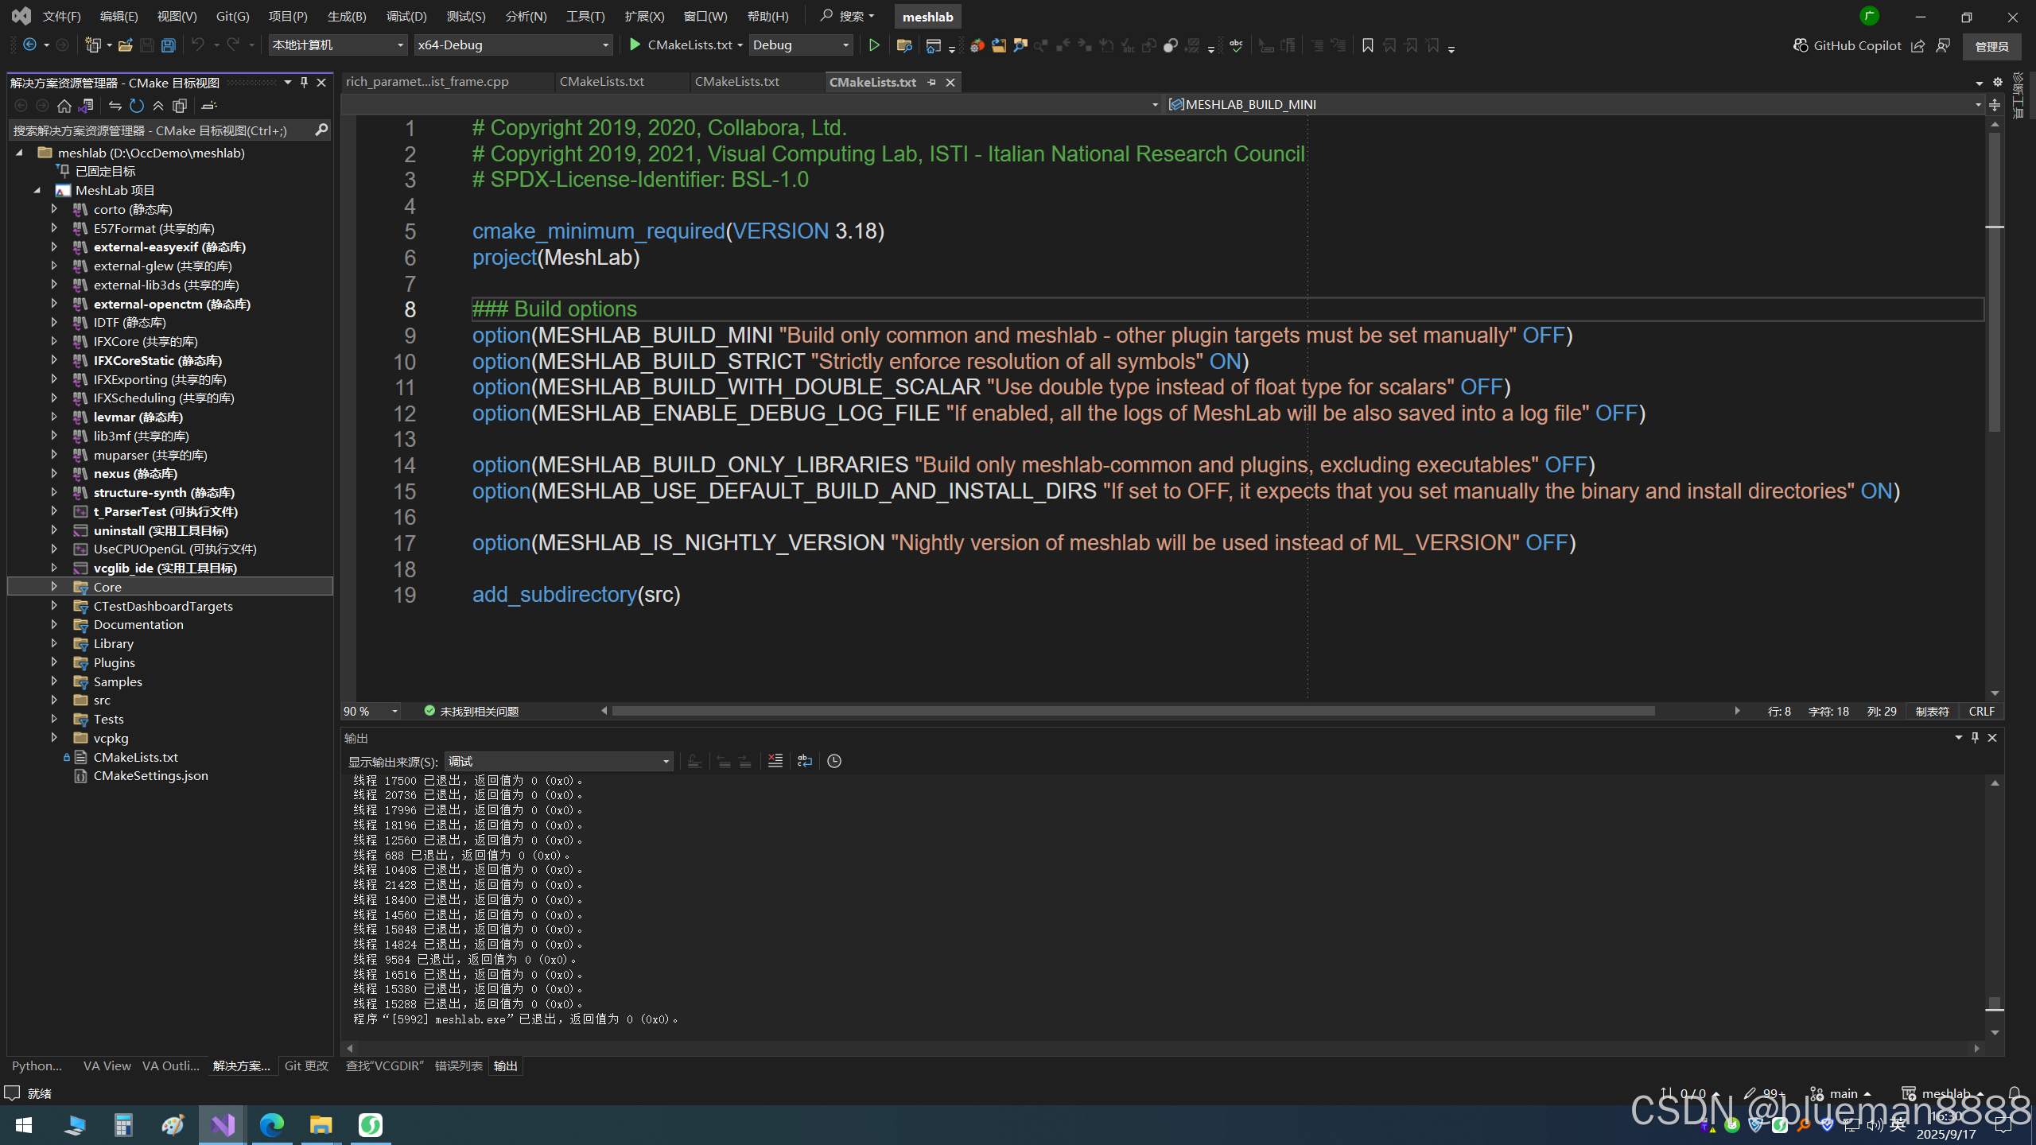Select CMakeSettings.json in the tree

[151, 775]
